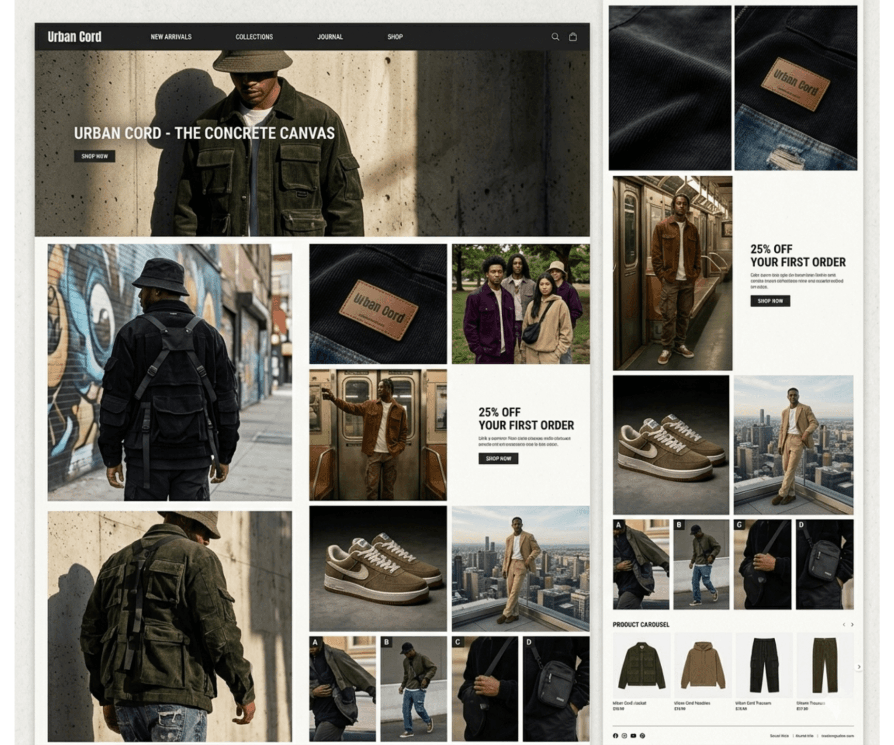This screenshot has height=745, width=894.
Task: Open the New Arrivals menu item
Action: click(171, 37)
